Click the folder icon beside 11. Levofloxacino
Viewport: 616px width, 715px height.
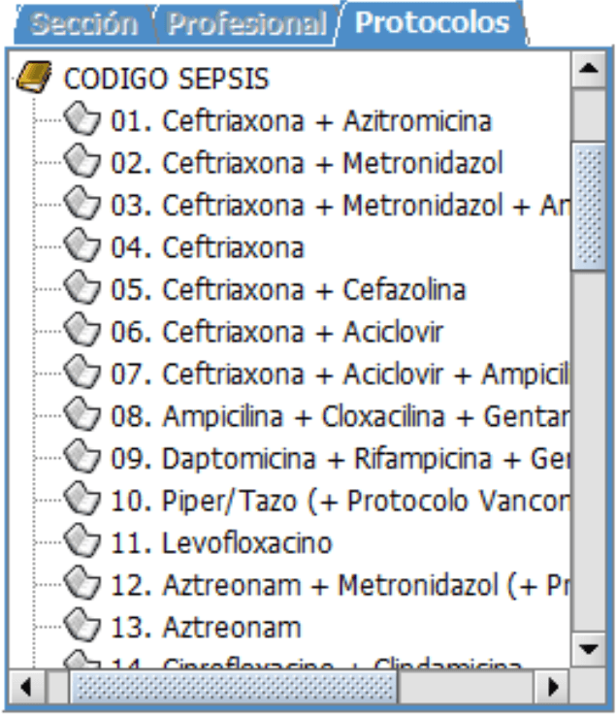pyautogui.click(x=84, y=542)
